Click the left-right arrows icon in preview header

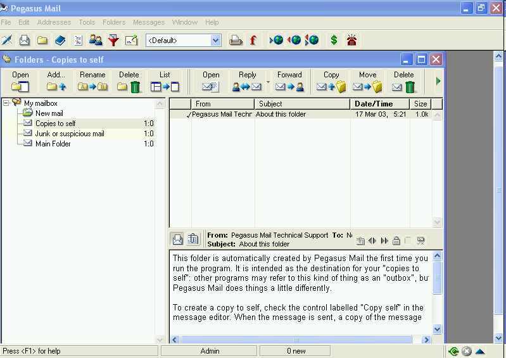pos(372,241)
